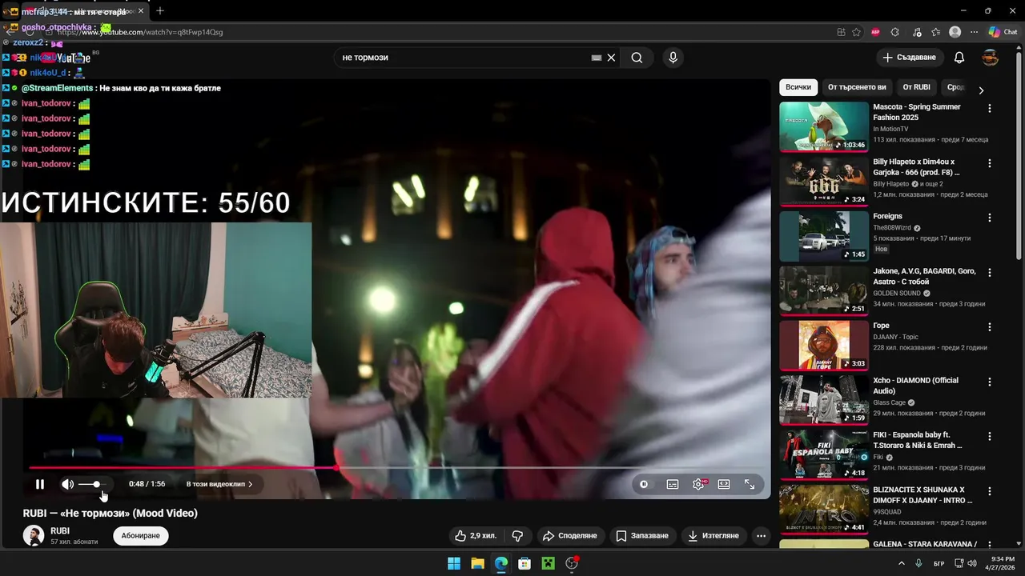This screenshot has width=1025, height=576.
Task: Click the 'Споделяне' share button
Action: (569, 536)
